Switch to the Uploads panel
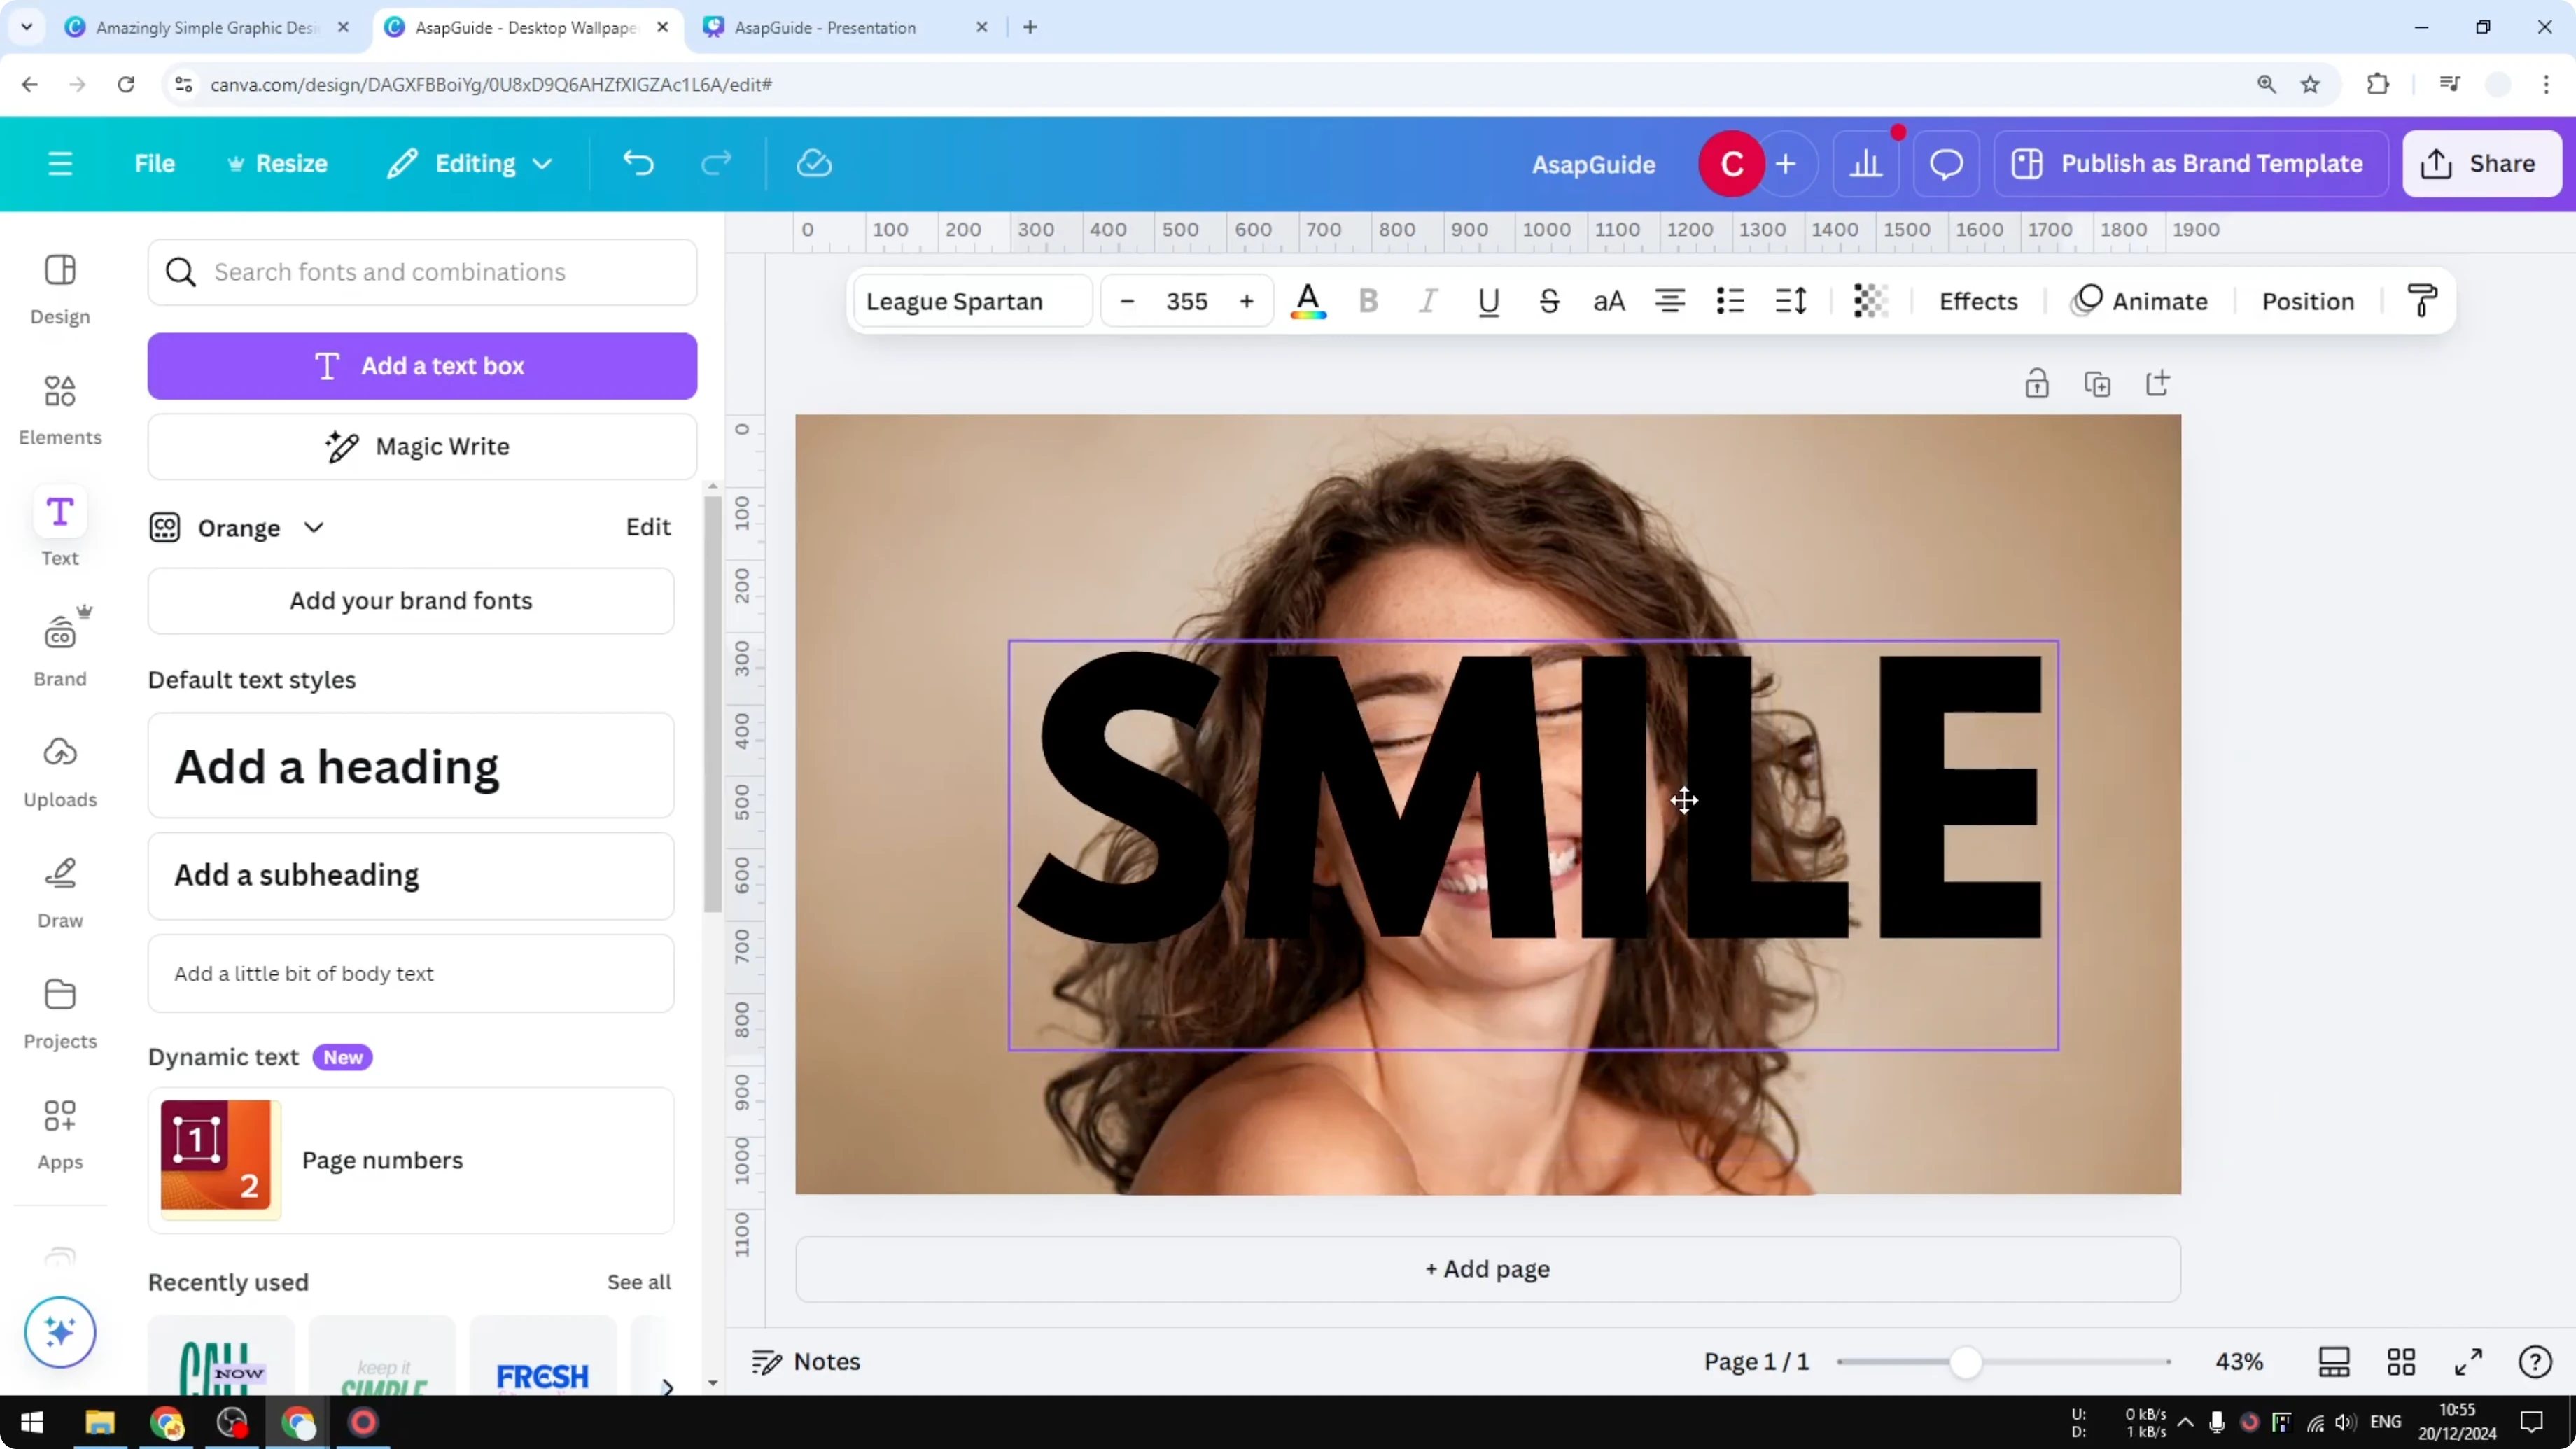Screen dimensions: 2576x1449 click(x=59, y=770)
